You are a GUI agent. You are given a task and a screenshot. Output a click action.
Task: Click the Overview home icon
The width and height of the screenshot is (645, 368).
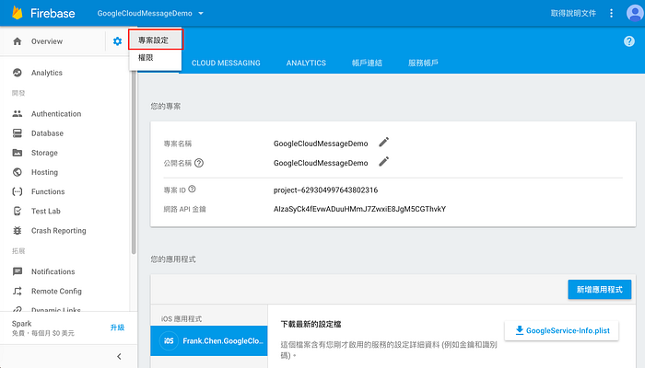[18, 41]
